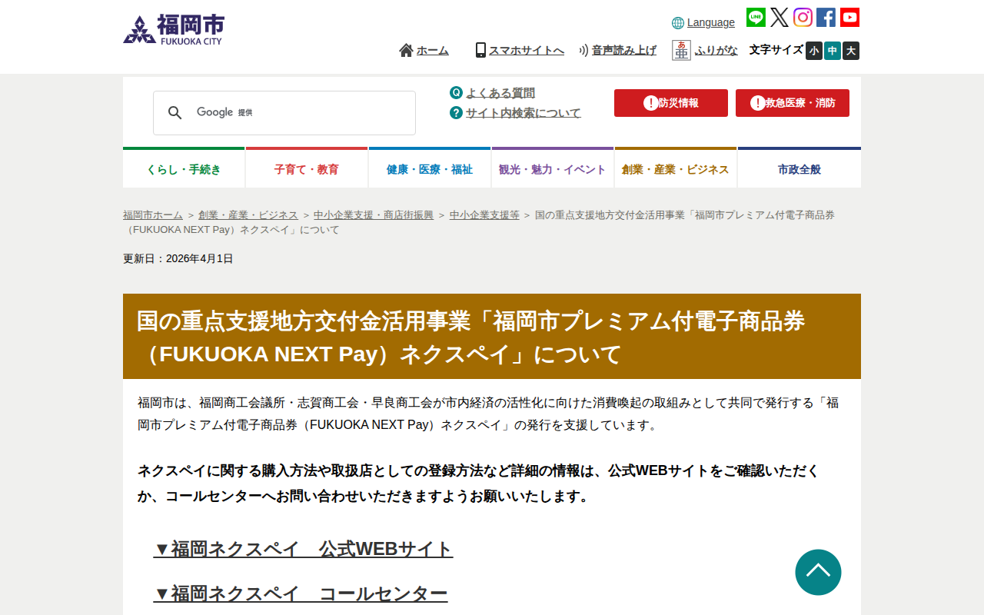Set text size to small (小)
Viewport: 984px width, 615px height.
(814, 51)
